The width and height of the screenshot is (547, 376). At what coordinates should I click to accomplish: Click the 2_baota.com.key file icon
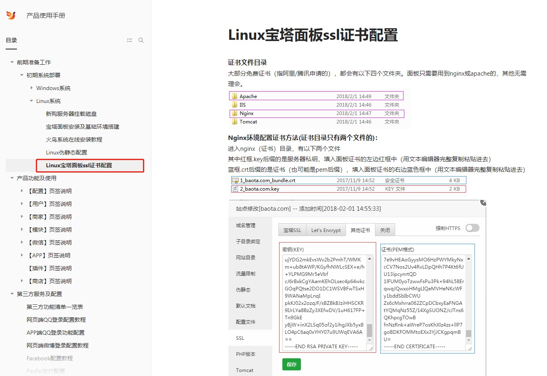pos(235,189)
